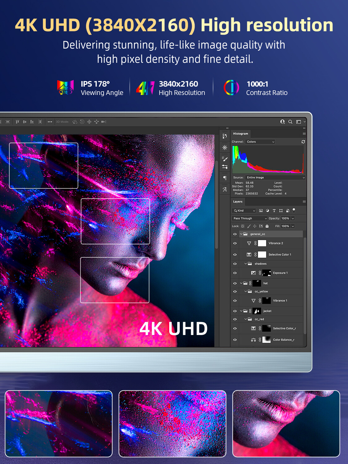Select 3D rotate mode icon

[x=75, y=122]
